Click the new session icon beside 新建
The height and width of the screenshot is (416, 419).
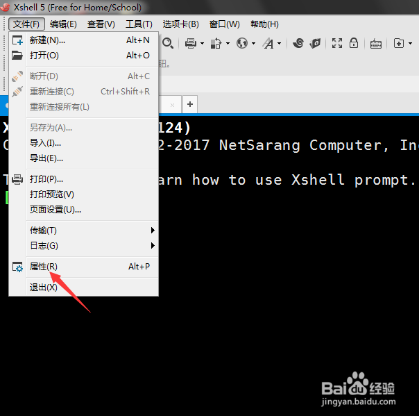[x=17, y=40]
